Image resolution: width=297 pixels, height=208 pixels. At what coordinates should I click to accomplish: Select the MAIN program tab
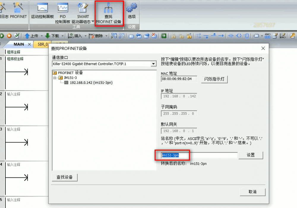[x=19, y=44]
